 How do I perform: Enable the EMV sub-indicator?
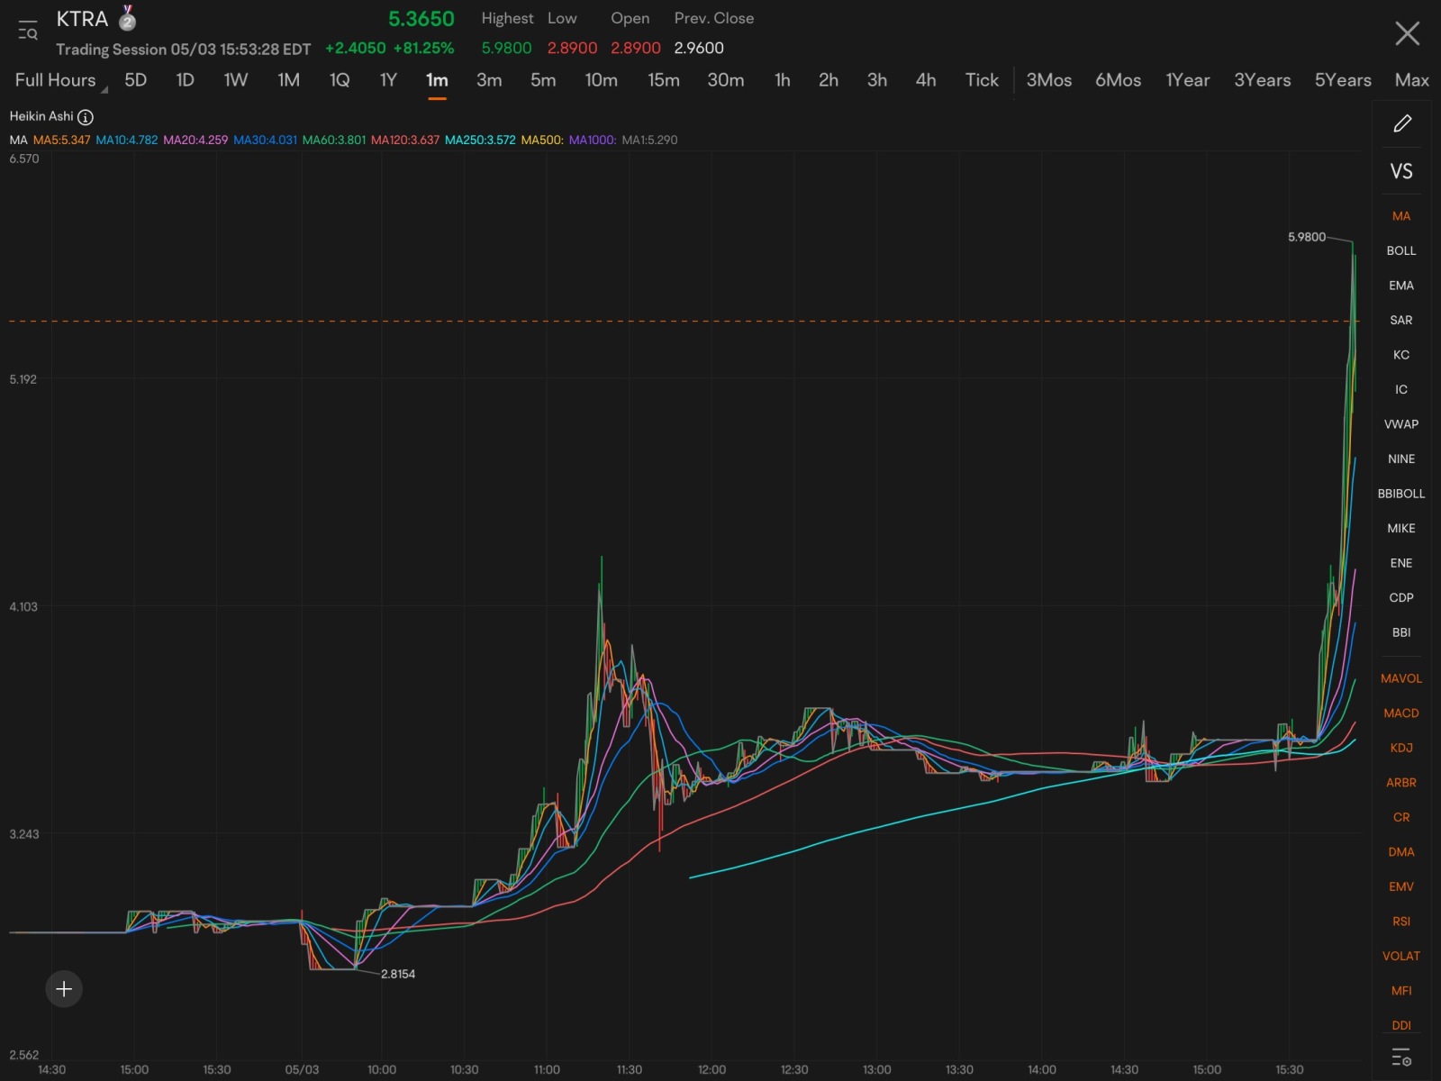[x=1401, y=886]
